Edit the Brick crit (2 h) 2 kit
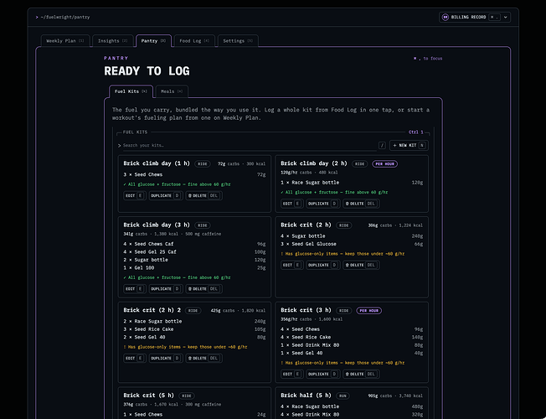The image size is (546, 419). (x=135, y=358)
